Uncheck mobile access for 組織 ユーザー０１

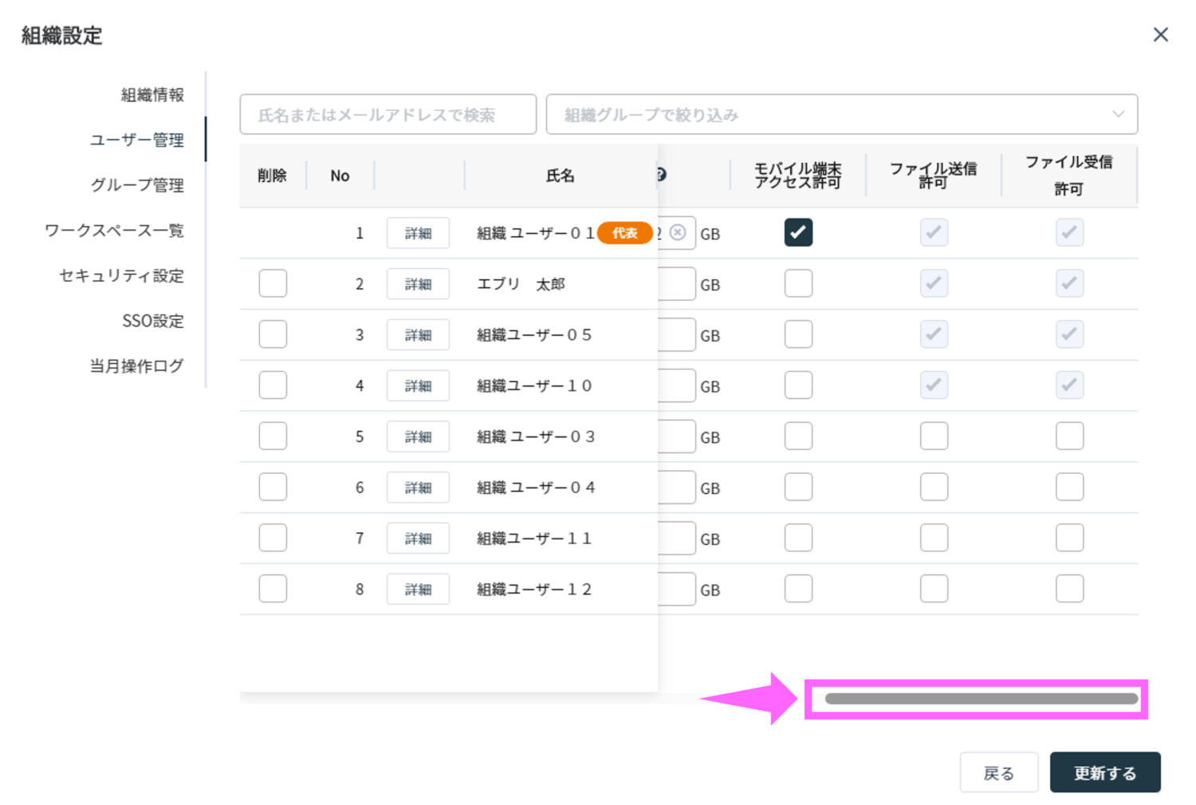point(798,232)
